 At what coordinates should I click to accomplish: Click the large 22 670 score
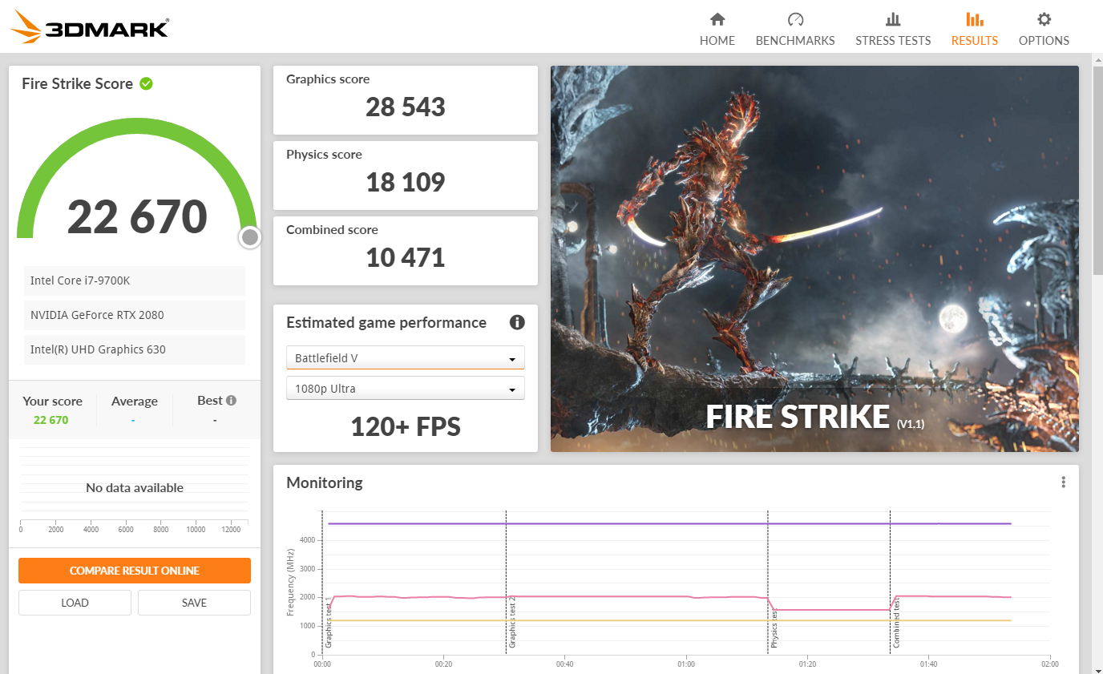137,216
